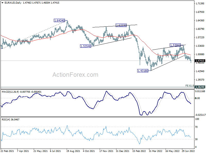206x154 pixels.
Task: Click the 1.67930 price axis value
Action: (200, 12)
